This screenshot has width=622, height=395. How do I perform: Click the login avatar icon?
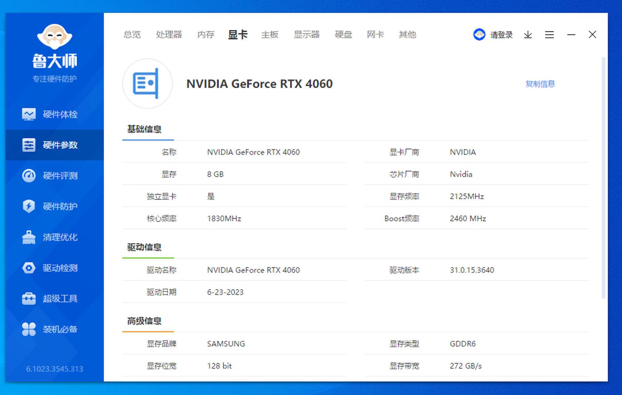coord(479,34)
